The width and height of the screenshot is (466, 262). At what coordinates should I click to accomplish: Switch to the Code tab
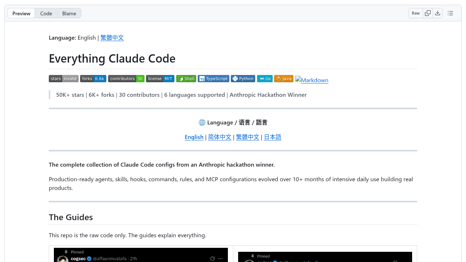(46, 13)
